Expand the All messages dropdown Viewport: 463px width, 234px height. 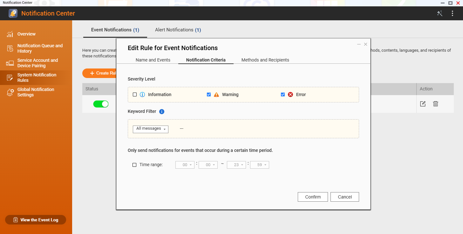(151, 129)
